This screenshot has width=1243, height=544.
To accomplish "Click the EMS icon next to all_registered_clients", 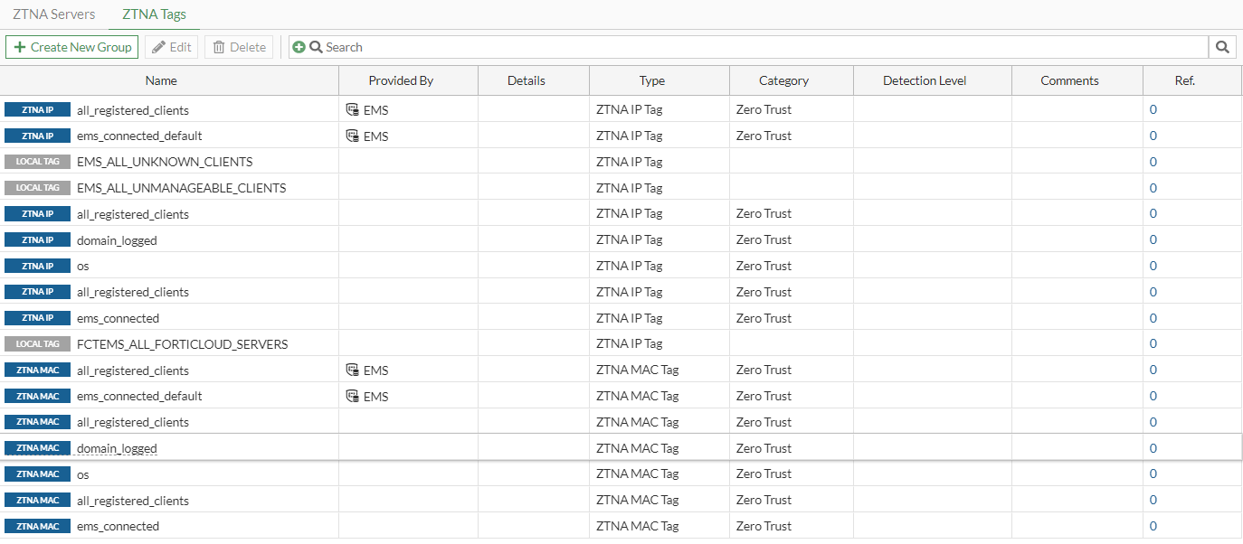I will coord(353,109).
